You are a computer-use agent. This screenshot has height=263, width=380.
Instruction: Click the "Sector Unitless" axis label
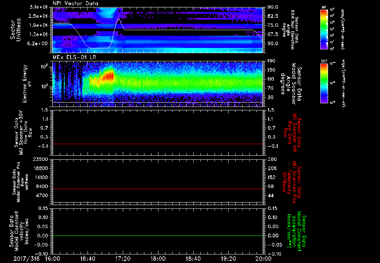[x=16, y=30]
